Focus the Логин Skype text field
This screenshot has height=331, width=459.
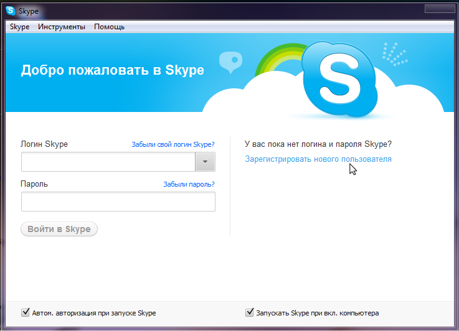point(108,162)
